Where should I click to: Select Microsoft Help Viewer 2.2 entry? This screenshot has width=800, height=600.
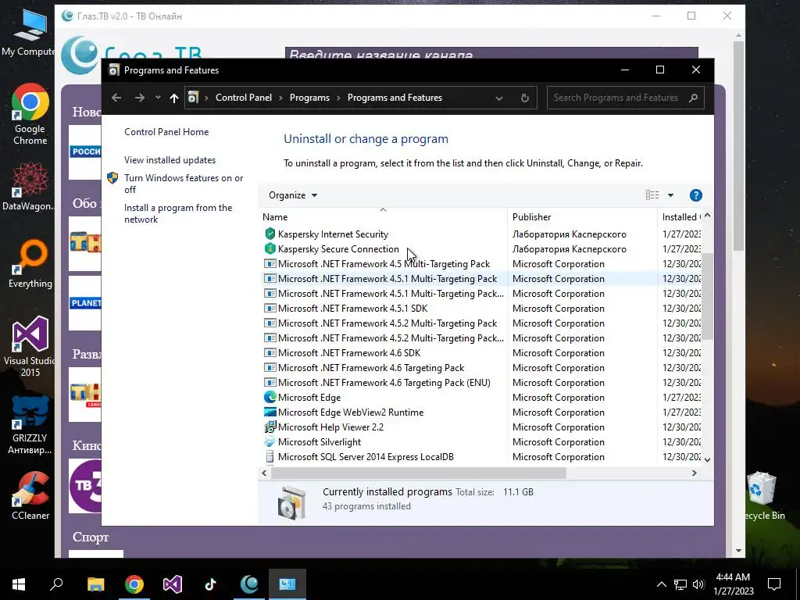[x=481, y=427]
